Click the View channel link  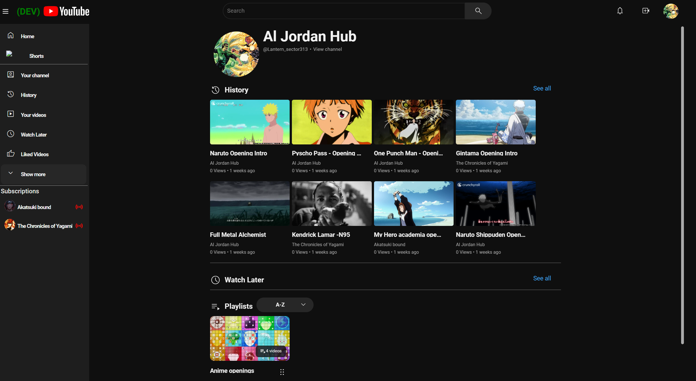pyautogui.click(x=327, y=49)
